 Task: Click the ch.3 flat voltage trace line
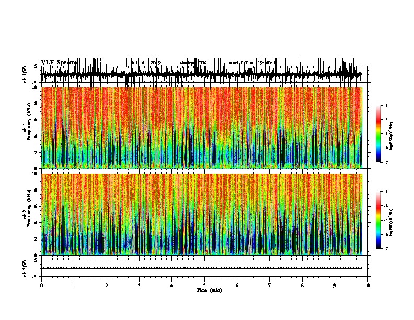[x=202, y=268]
